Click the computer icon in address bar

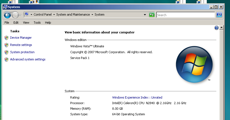click(26, 14)
